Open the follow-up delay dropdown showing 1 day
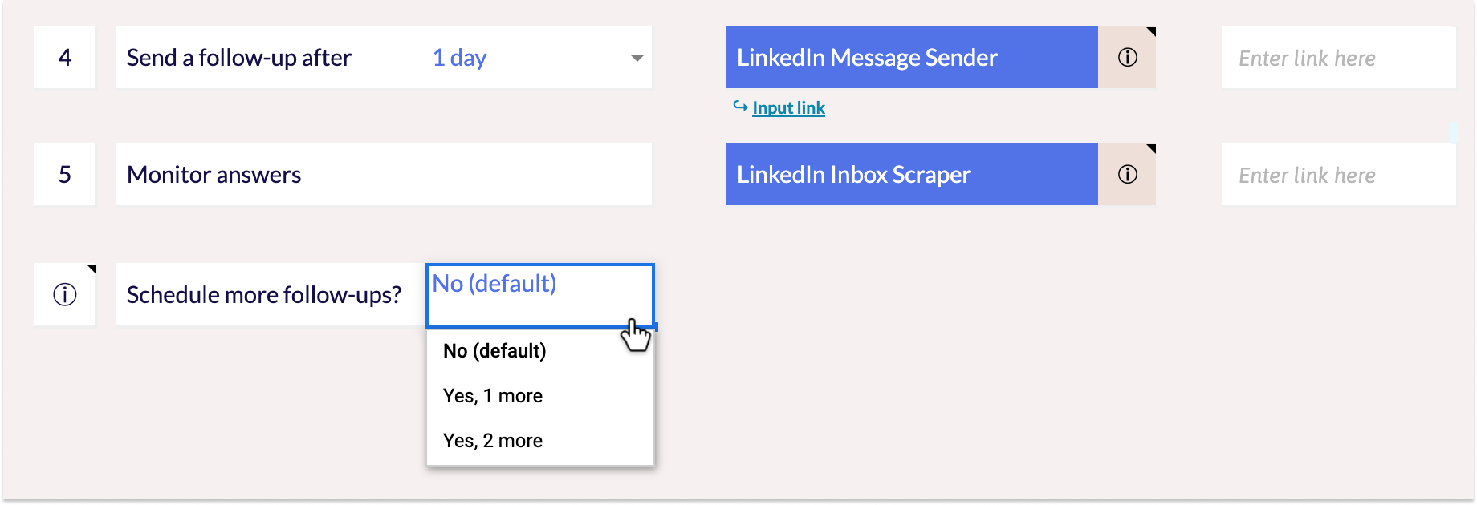Viewport: 1477px width, 505px height. click(459, 57)
